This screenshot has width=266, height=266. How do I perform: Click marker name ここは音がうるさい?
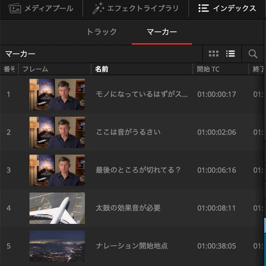[128, 132]
